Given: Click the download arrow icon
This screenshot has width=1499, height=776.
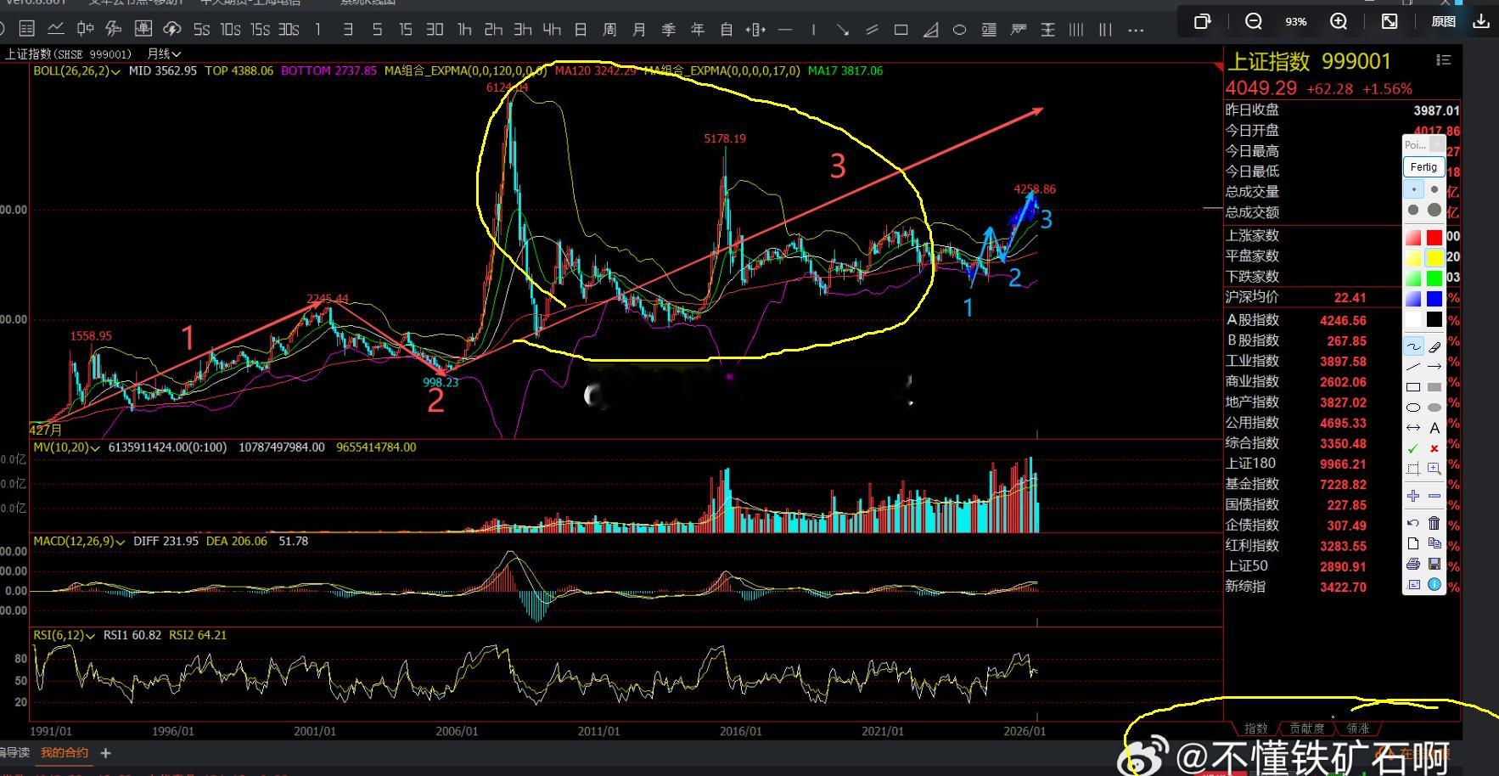Looking at the screenshot, I should coord(1481,21).
